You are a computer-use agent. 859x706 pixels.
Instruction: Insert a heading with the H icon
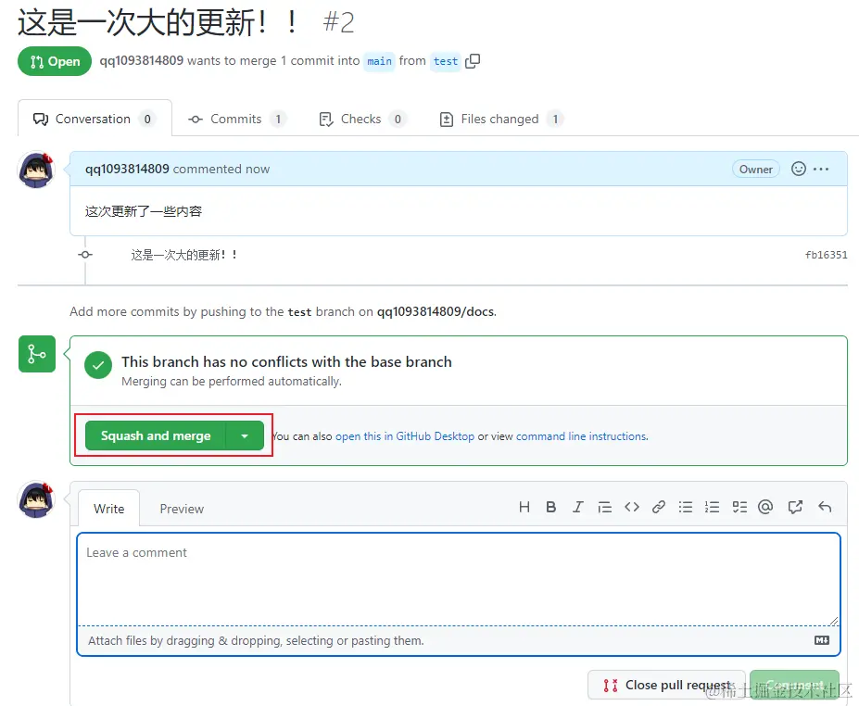(x=524, y=507)
